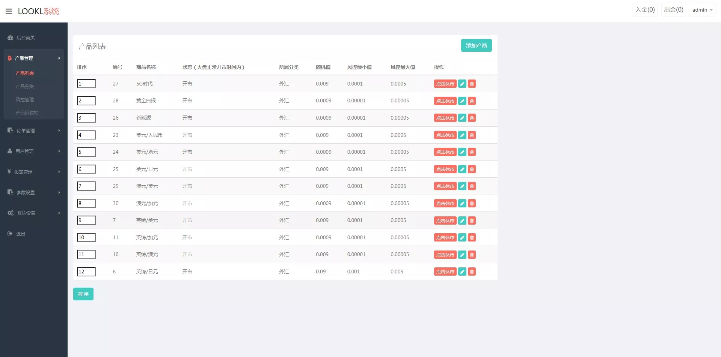The height and width of the screenshot is (357, 721).
Task: Select 风控管理 in the sidebar
Action: point(25,99)
